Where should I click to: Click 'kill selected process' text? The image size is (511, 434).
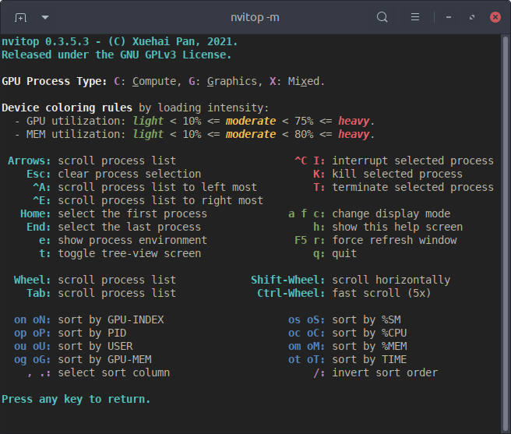pyautogui.click(x=397, y=174)
